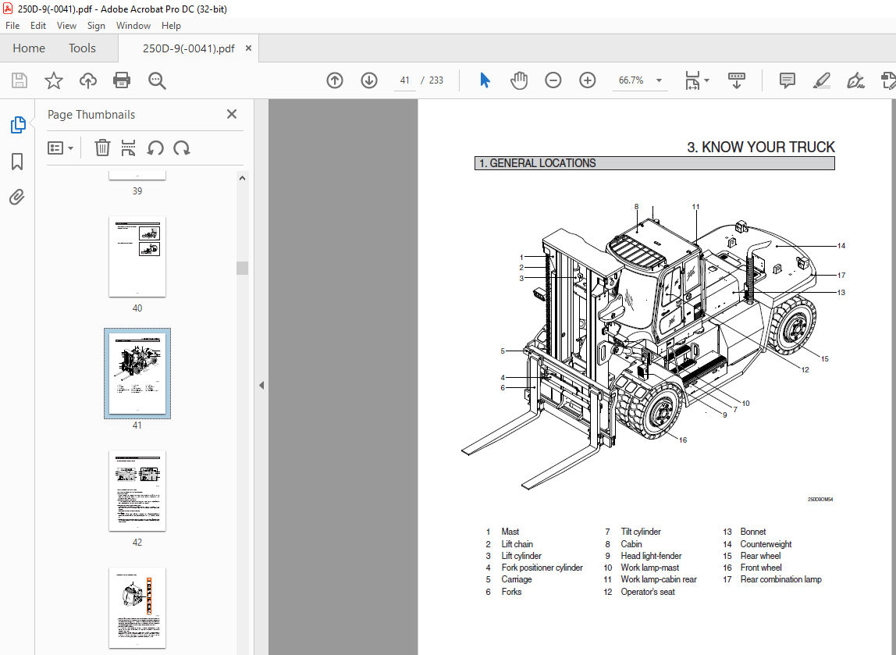
Task: Open the Edit menu
Action: 38,26
